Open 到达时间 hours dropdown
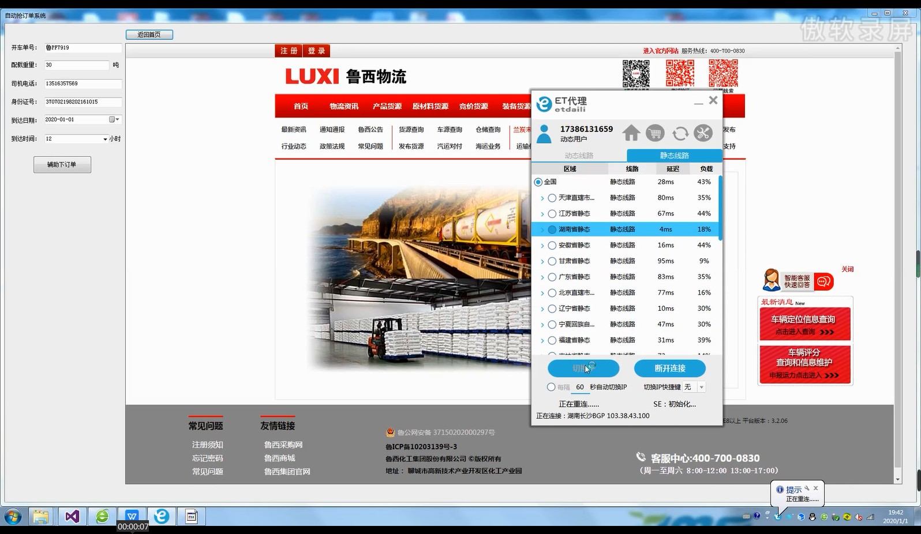 [105, 139]
